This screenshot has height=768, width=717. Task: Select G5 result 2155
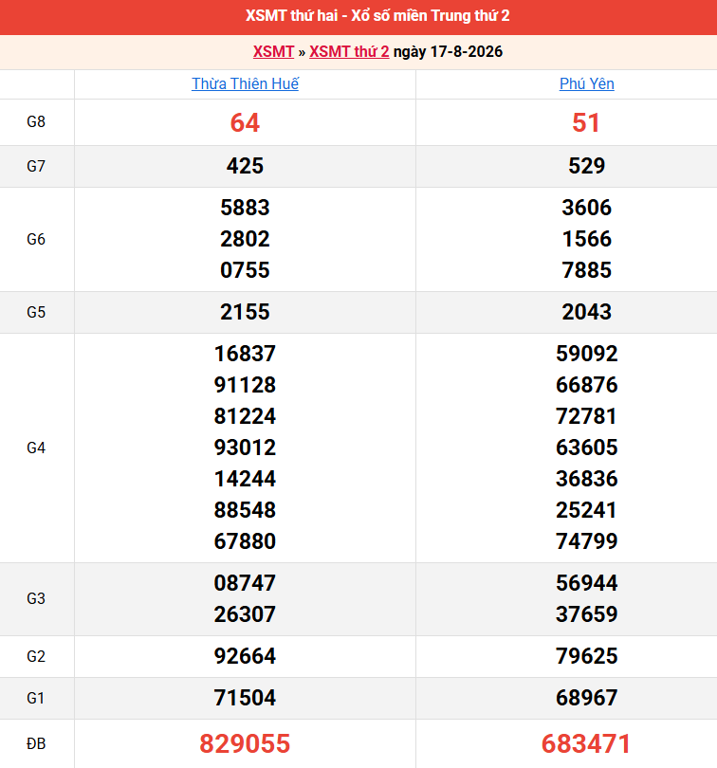click(x=245, y=312)
